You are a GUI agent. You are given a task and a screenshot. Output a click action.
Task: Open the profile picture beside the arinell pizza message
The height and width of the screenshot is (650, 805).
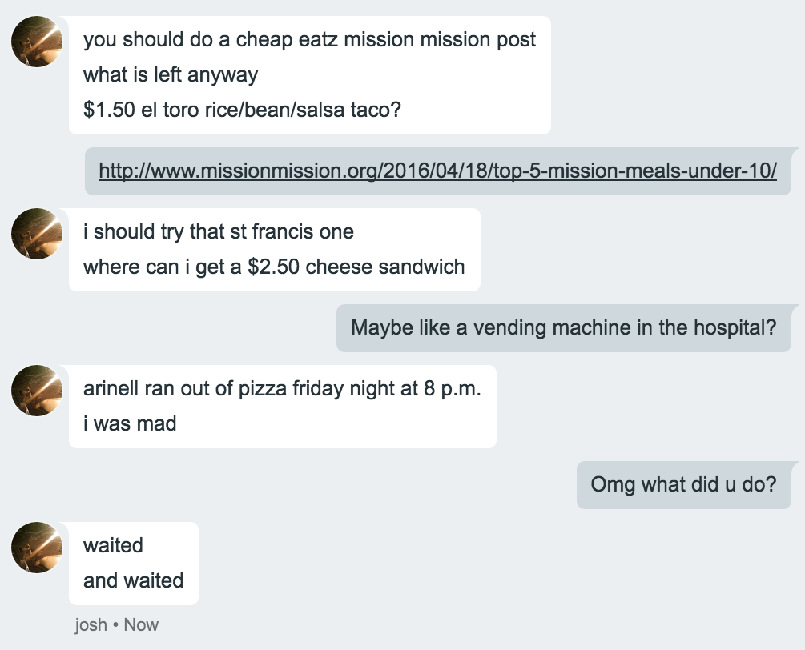[37, 391]
